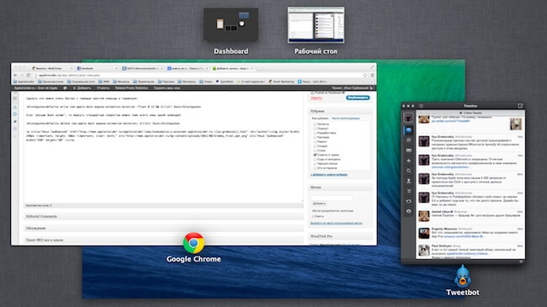Check the Скидки category checkbox

315,146
